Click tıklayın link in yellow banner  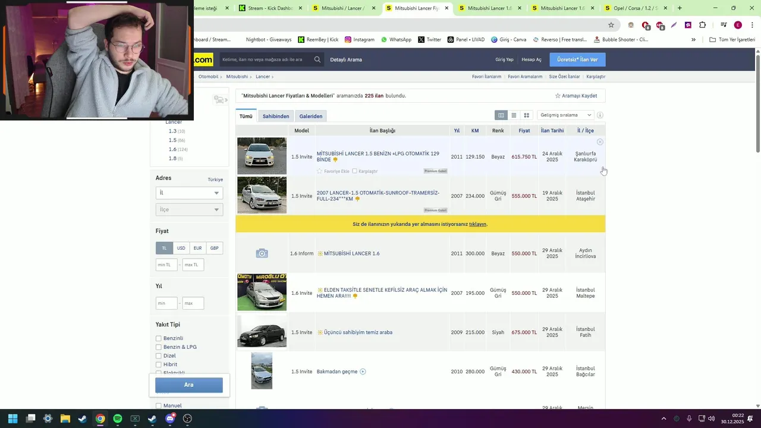pos(478,224)
